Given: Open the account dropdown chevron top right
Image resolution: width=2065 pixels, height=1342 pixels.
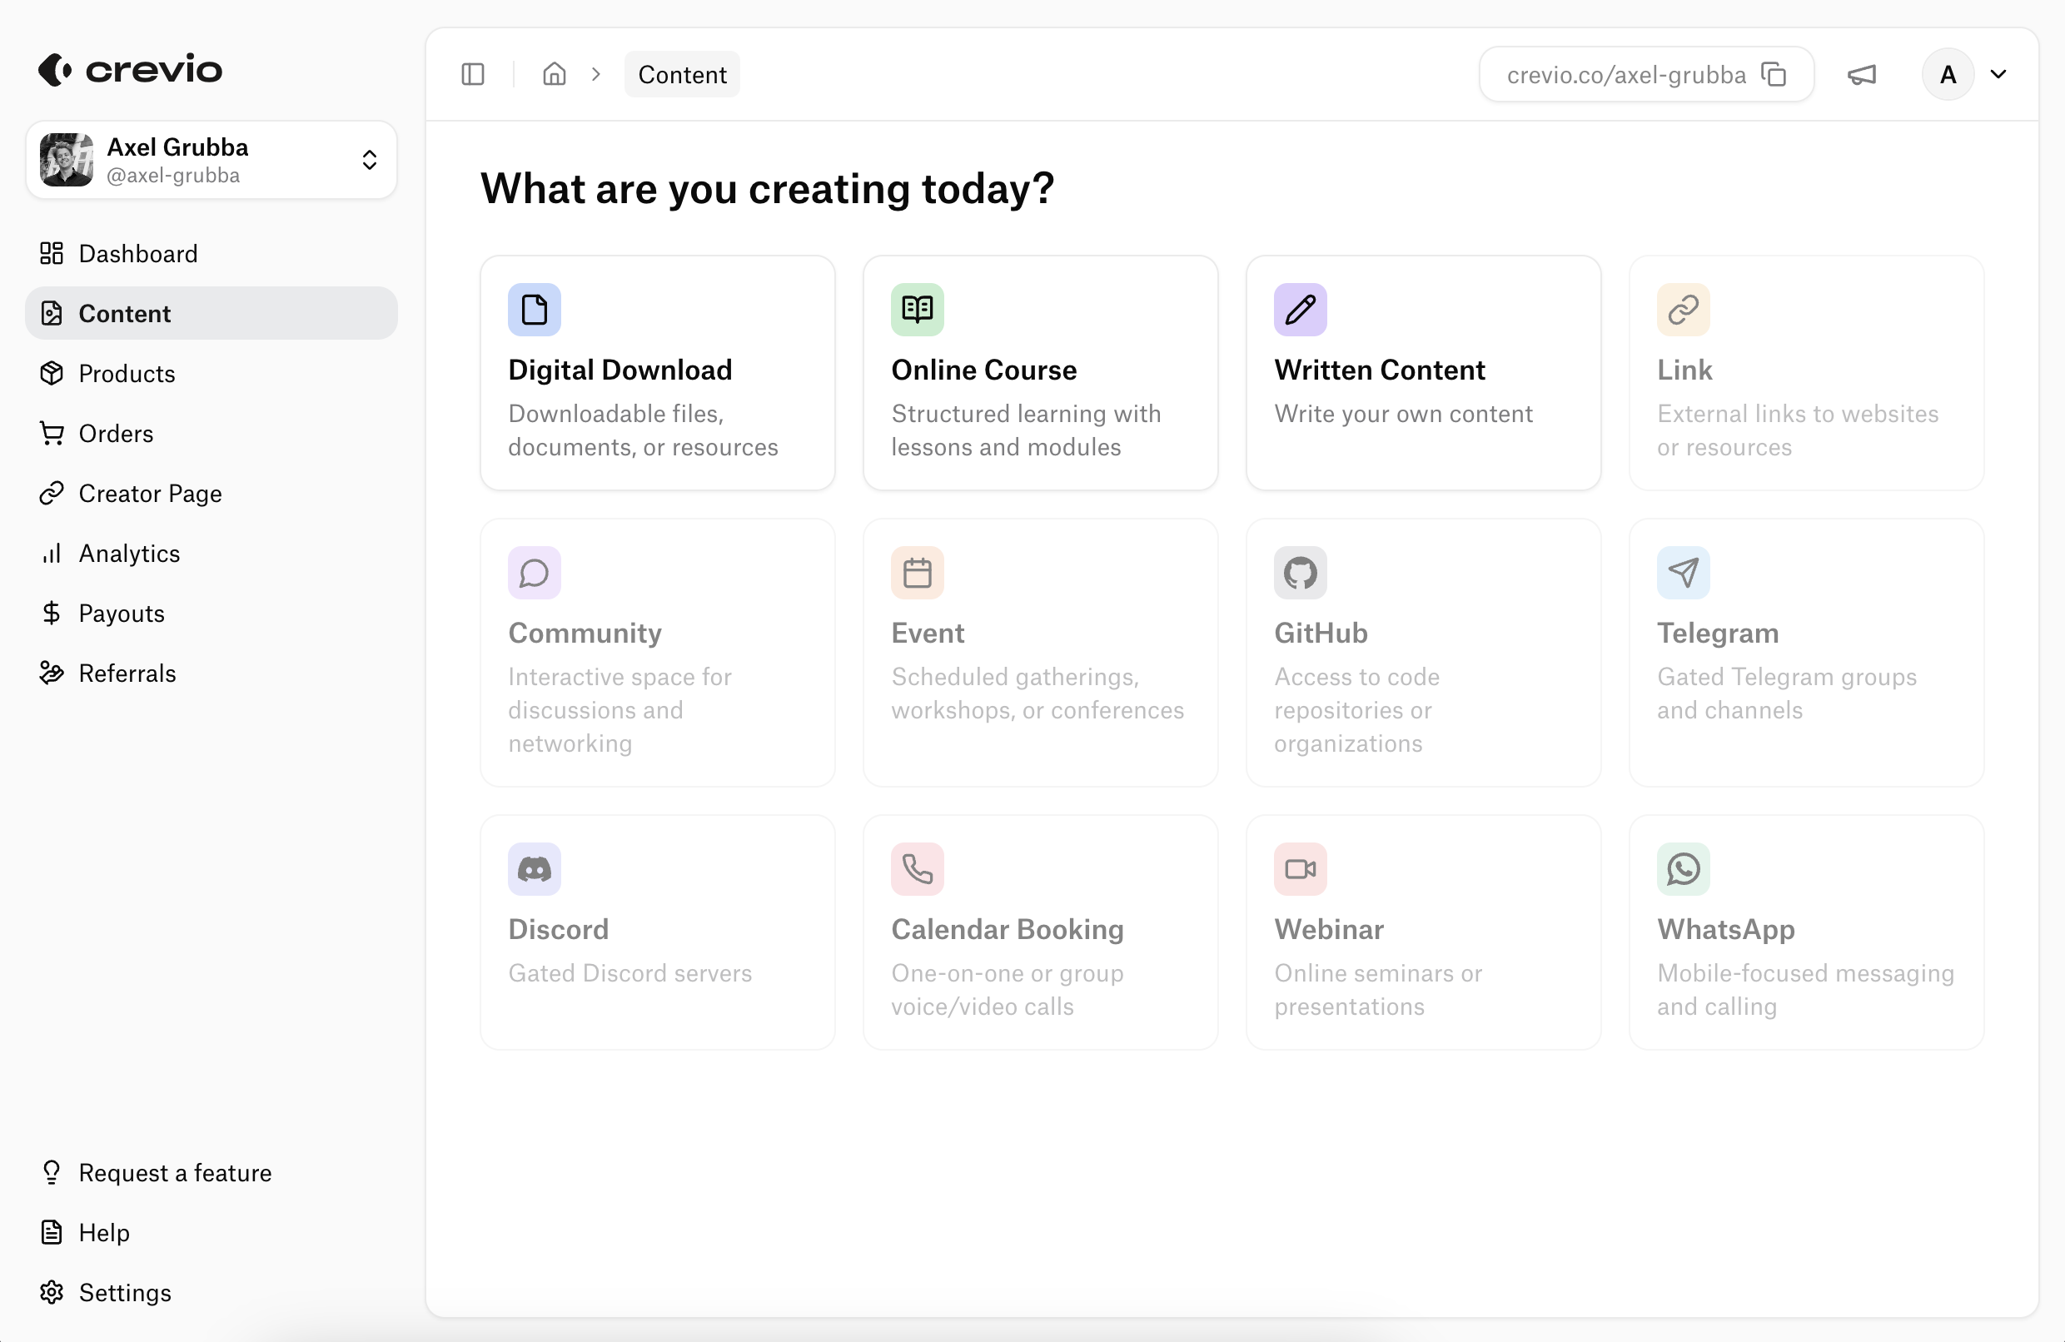Looking at the screenshot, I should (x=2000, y=74).
